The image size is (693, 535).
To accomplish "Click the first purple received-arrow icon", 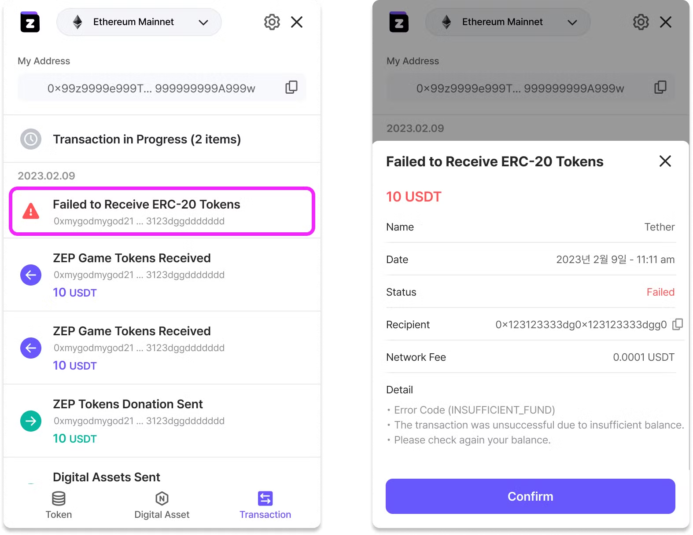I will pos(31,275).
